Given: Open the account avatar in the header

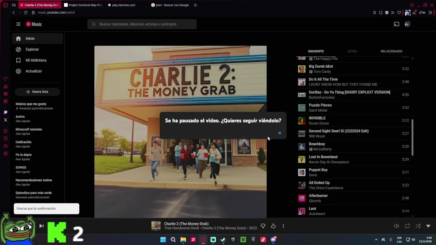Looking at the screenshot, I should [x=407, y=24].
